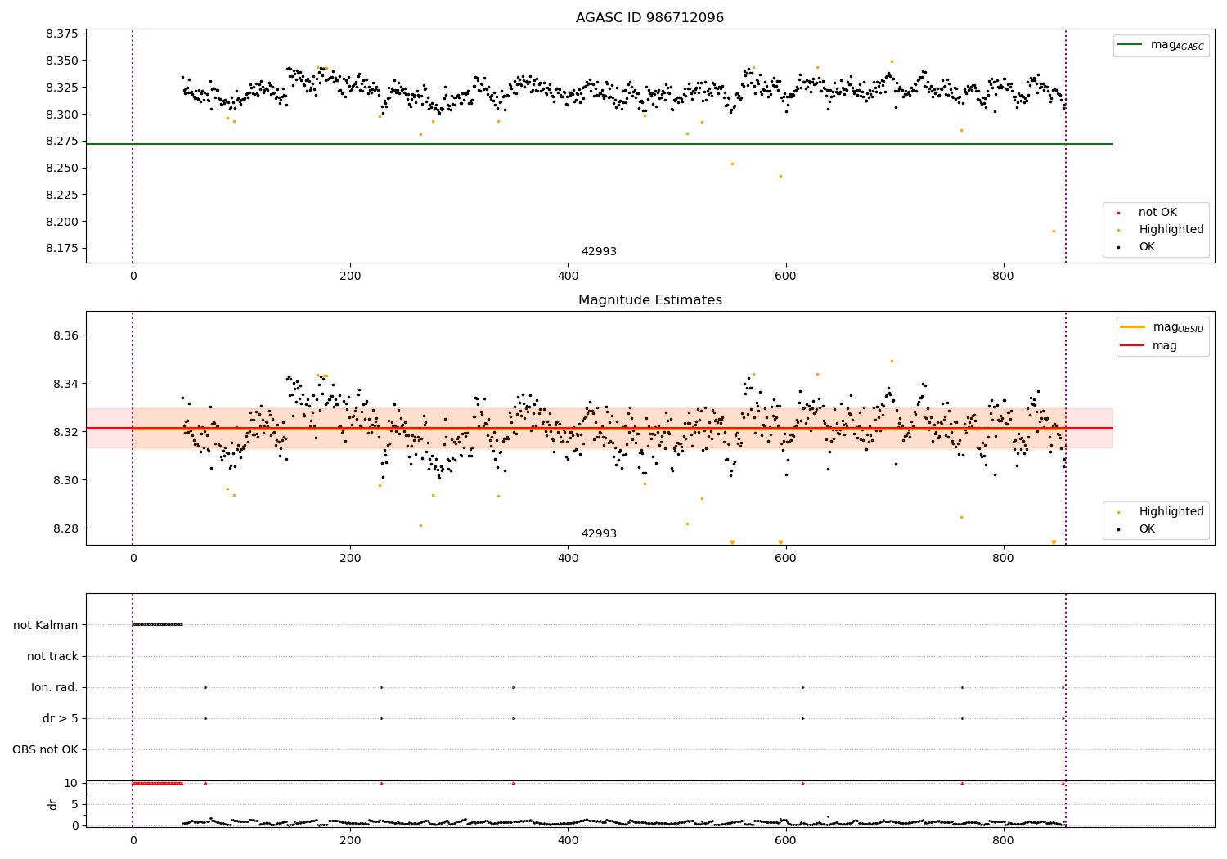
Task: Click the 'dr' y-axis label
Action: point(53,804)
